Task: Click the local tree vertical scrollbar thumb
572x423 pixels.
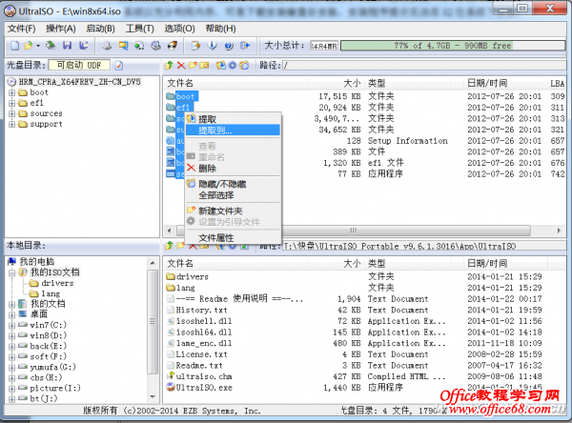Action: [x=153, y=321]
